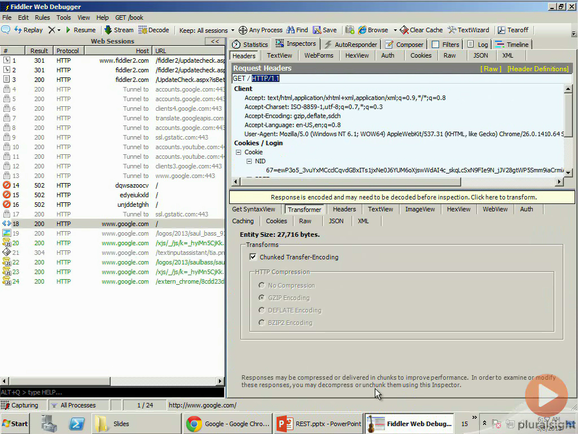Image resolution: width=578 pixels, height=434 pixels.
Task: Select BZIP2 Encoding radio button
Action: pyautogui.click(x=262, y=323)
